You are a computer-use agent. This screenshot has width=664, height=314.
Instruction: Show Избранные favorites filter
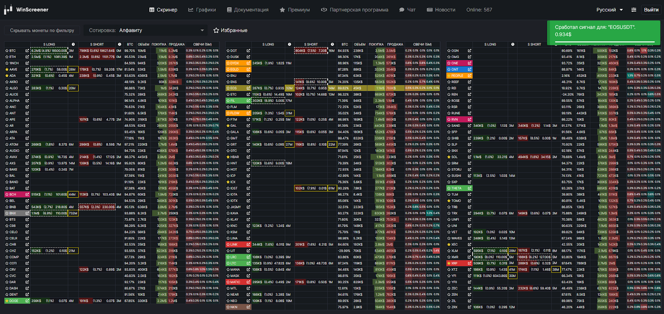[230, 30]
